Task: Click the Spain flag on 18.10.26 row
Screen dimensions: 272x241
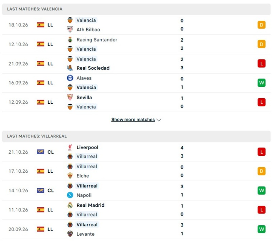Action: [x=40, y=25]
